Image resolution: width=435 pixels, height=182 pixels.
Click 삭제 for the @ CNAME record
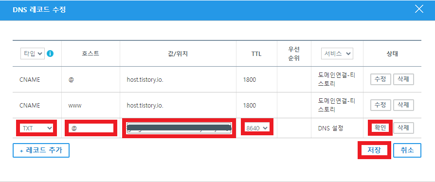(404, 79)
